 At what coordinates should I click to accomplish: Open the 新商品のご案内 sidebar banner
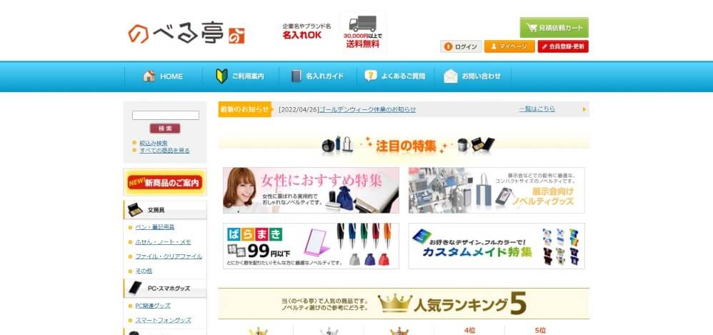pos(165,182)
